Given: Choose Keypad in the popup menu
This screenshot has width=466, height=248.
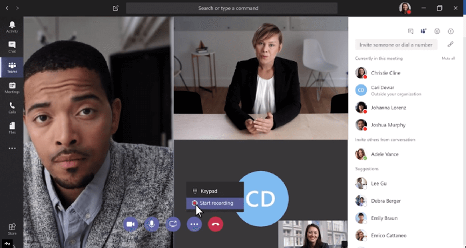Looking at the screenshot, I should 214,191.
